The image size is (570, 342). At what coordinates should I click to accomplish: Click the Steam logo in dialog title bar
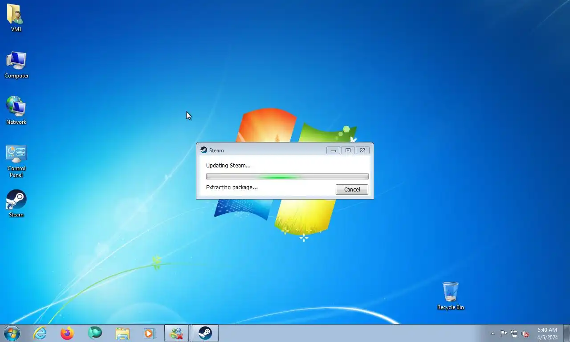pyautogui.click(x=204, y=150)
